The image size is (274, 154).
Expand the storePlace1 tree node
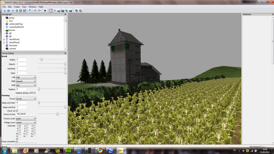tap(4, 39)
